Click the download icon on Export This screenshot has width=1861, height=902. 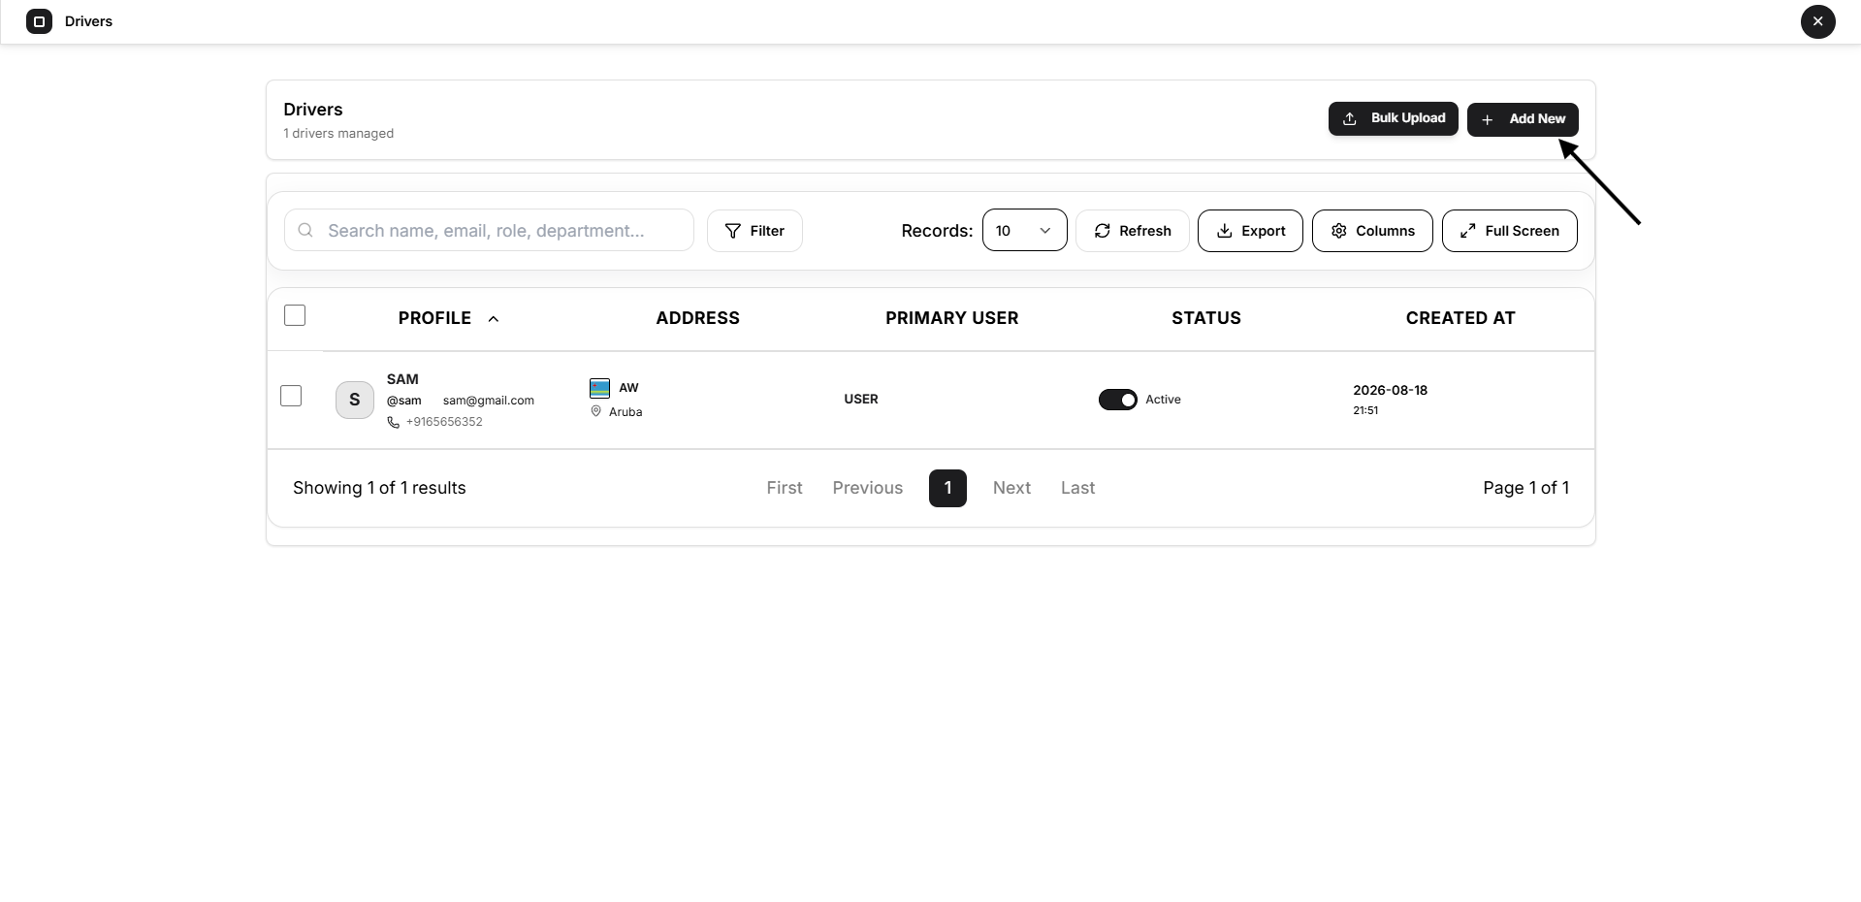(1225, 231)
